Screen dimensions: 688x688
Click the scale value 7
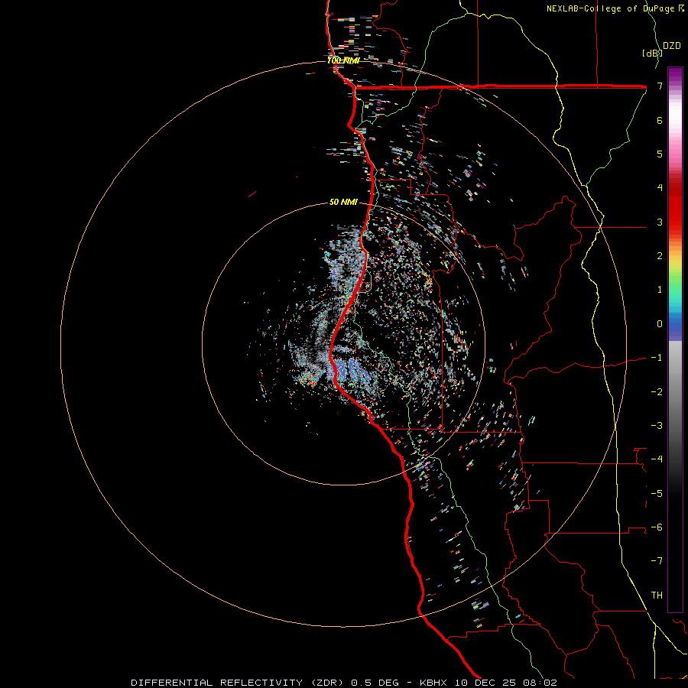660,86
